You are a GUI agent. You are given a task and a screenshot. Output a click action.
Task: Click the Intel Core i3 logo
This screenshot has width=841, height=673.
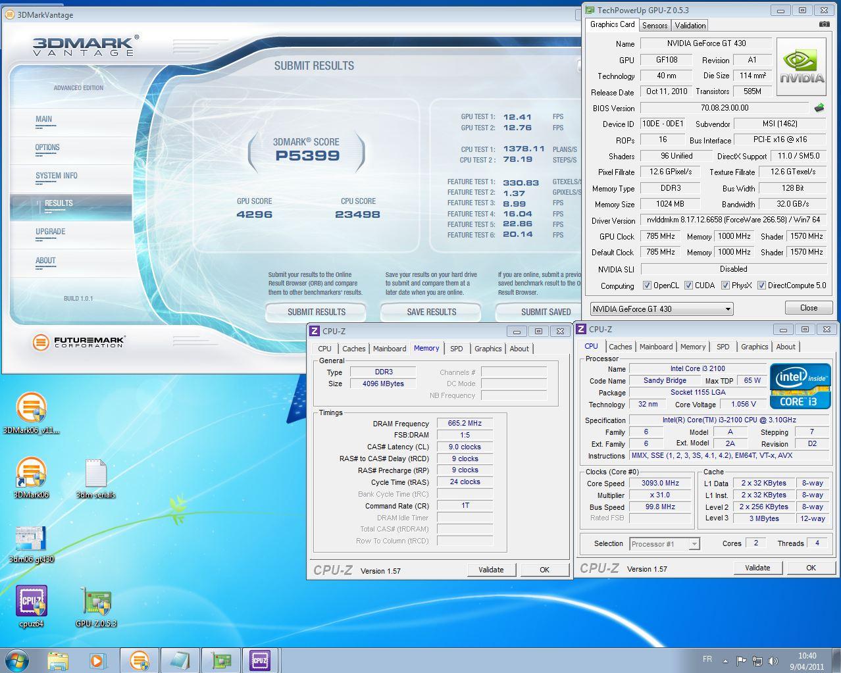point(800,386)
